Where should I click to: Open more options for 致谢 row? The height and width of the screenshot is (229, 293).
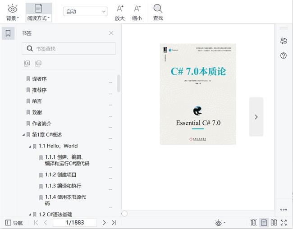(110, 116)
